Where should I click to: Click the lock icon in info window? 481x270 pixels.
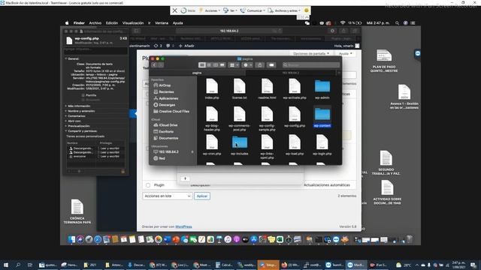pos(123,172)
